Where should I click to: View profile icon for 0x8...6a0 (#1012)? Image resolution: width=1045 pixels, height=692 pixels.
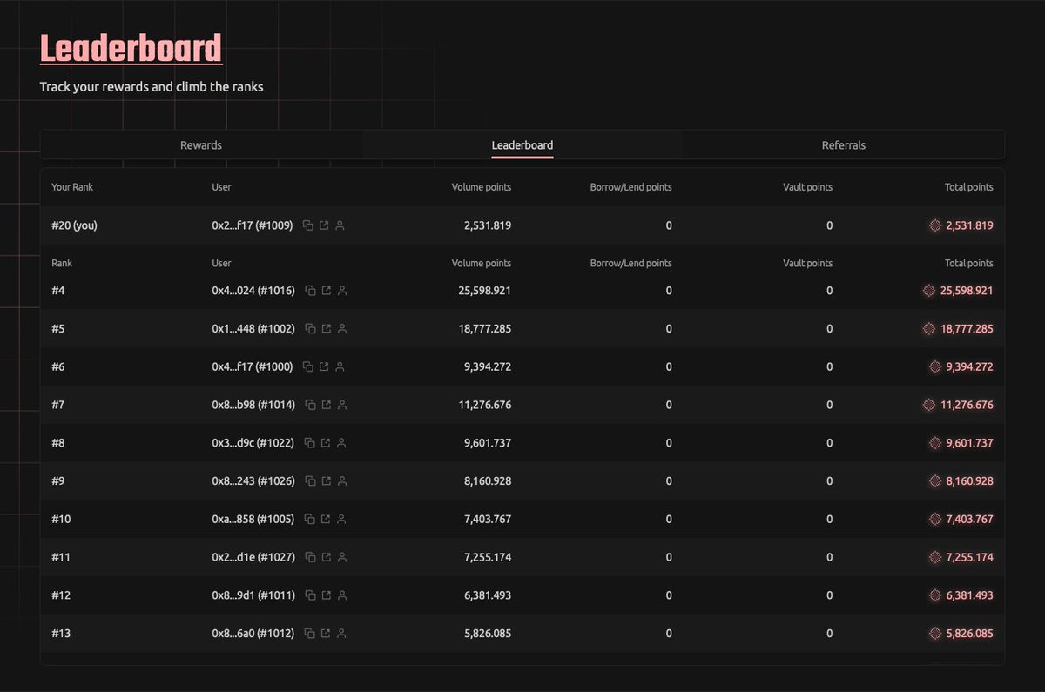point(341,634)
